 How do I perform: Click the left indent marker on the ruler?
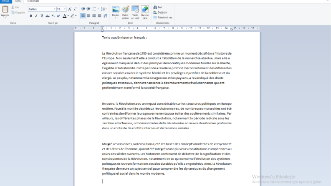pos(102,29)
